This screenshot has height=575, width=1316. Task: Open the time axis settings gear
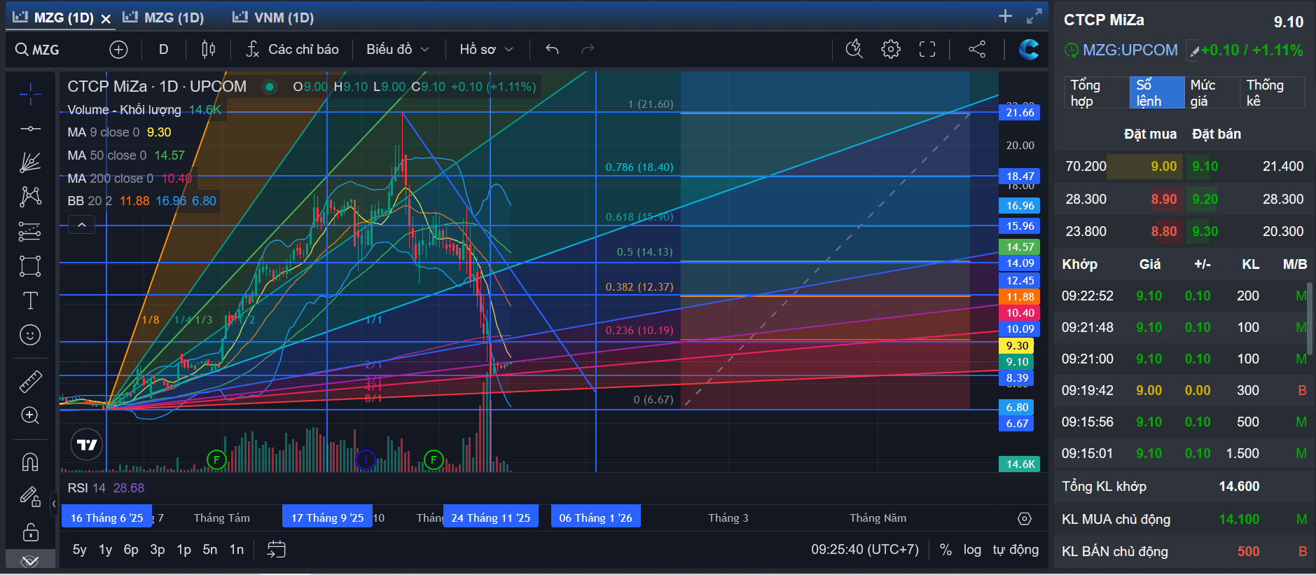tap(1025, 519)
